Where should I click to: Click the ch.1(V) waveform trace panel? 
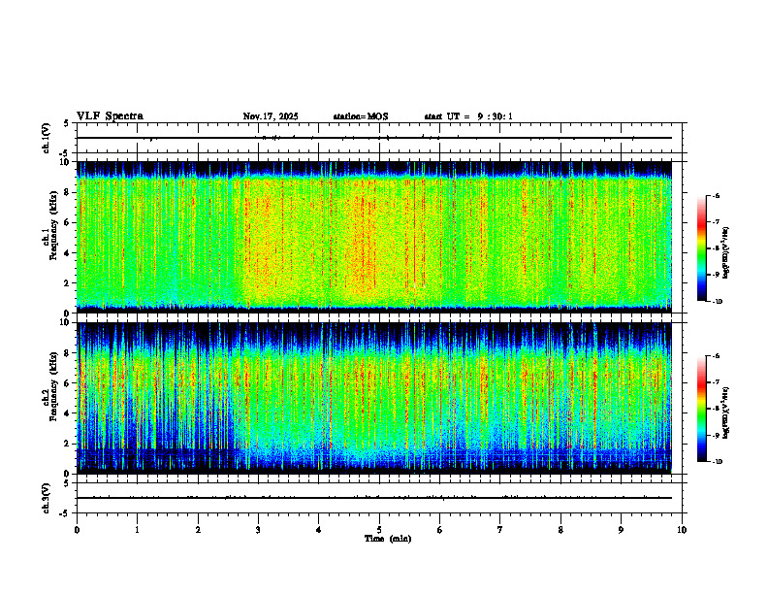(x=379, y=138)
